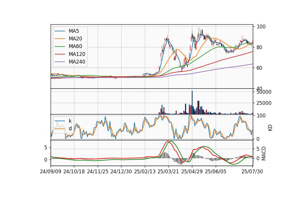
Task: Click the 80 price axis tick label
Action: [260, 47]
